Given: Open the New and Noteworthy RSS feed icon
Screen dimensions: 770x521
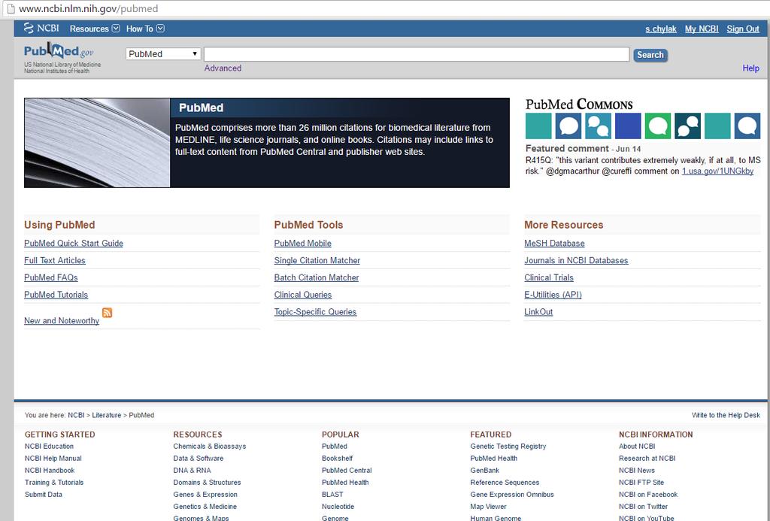Looking at the screenshot, I should coord(107,312).
